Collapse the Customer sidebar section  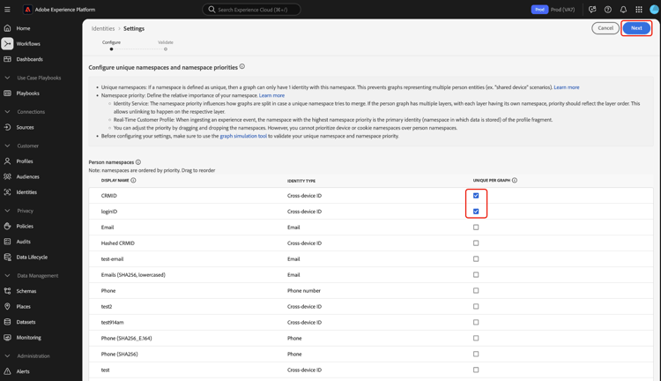(8, 146)
